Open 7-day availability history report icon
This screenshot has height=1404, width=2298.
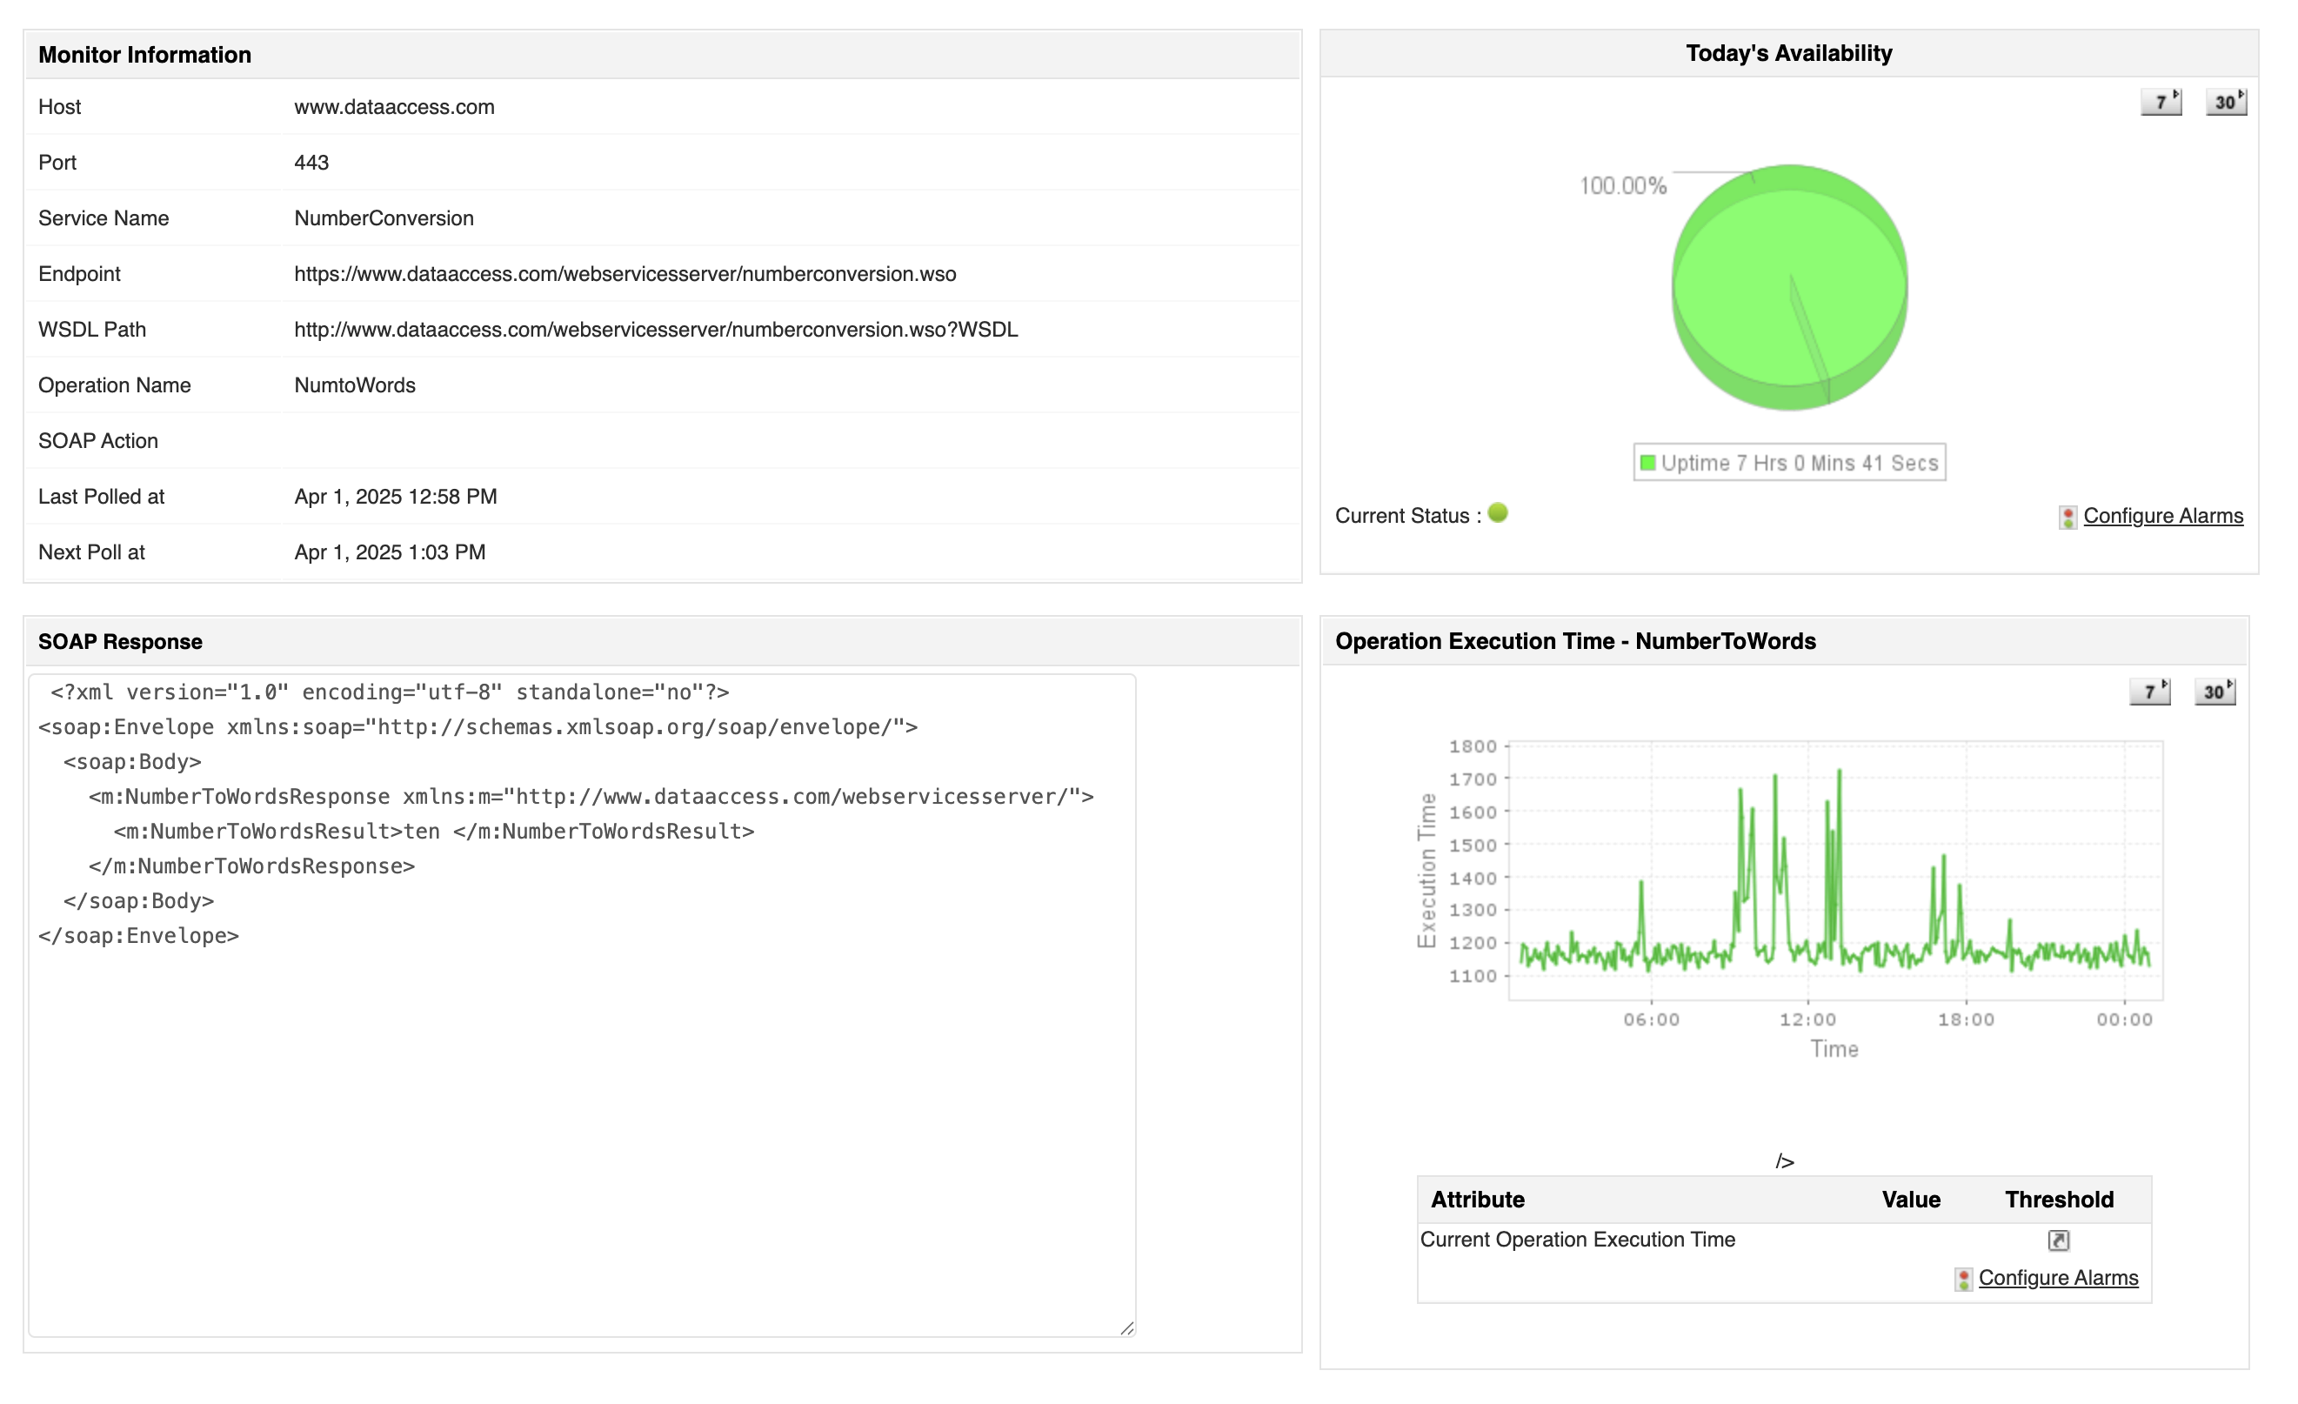tap(2161, 102)
